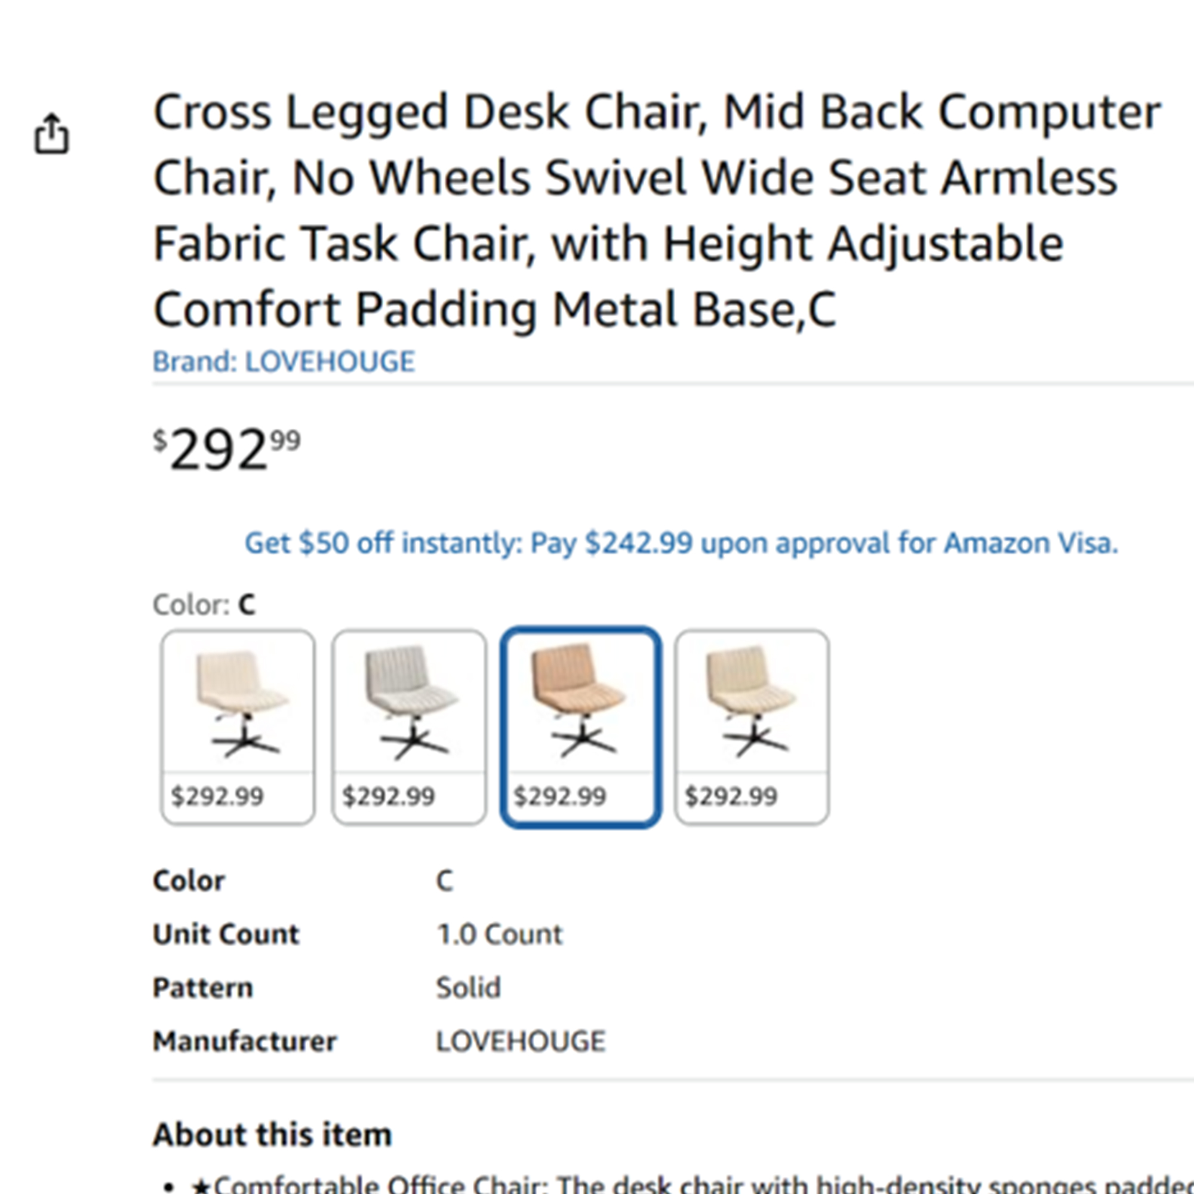Open the Amazon Visa $50 off offer
Viewport: 1194px width, 1194px height.
coord(681,543)
